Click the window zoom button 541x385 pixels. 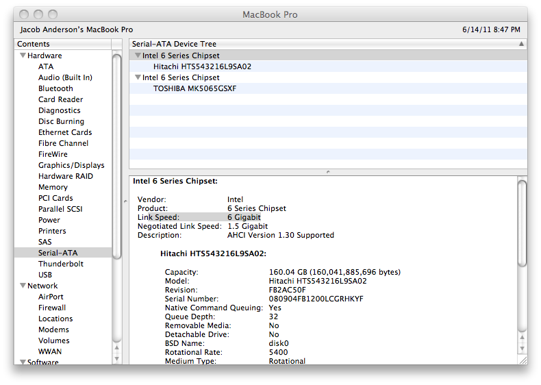53,14
